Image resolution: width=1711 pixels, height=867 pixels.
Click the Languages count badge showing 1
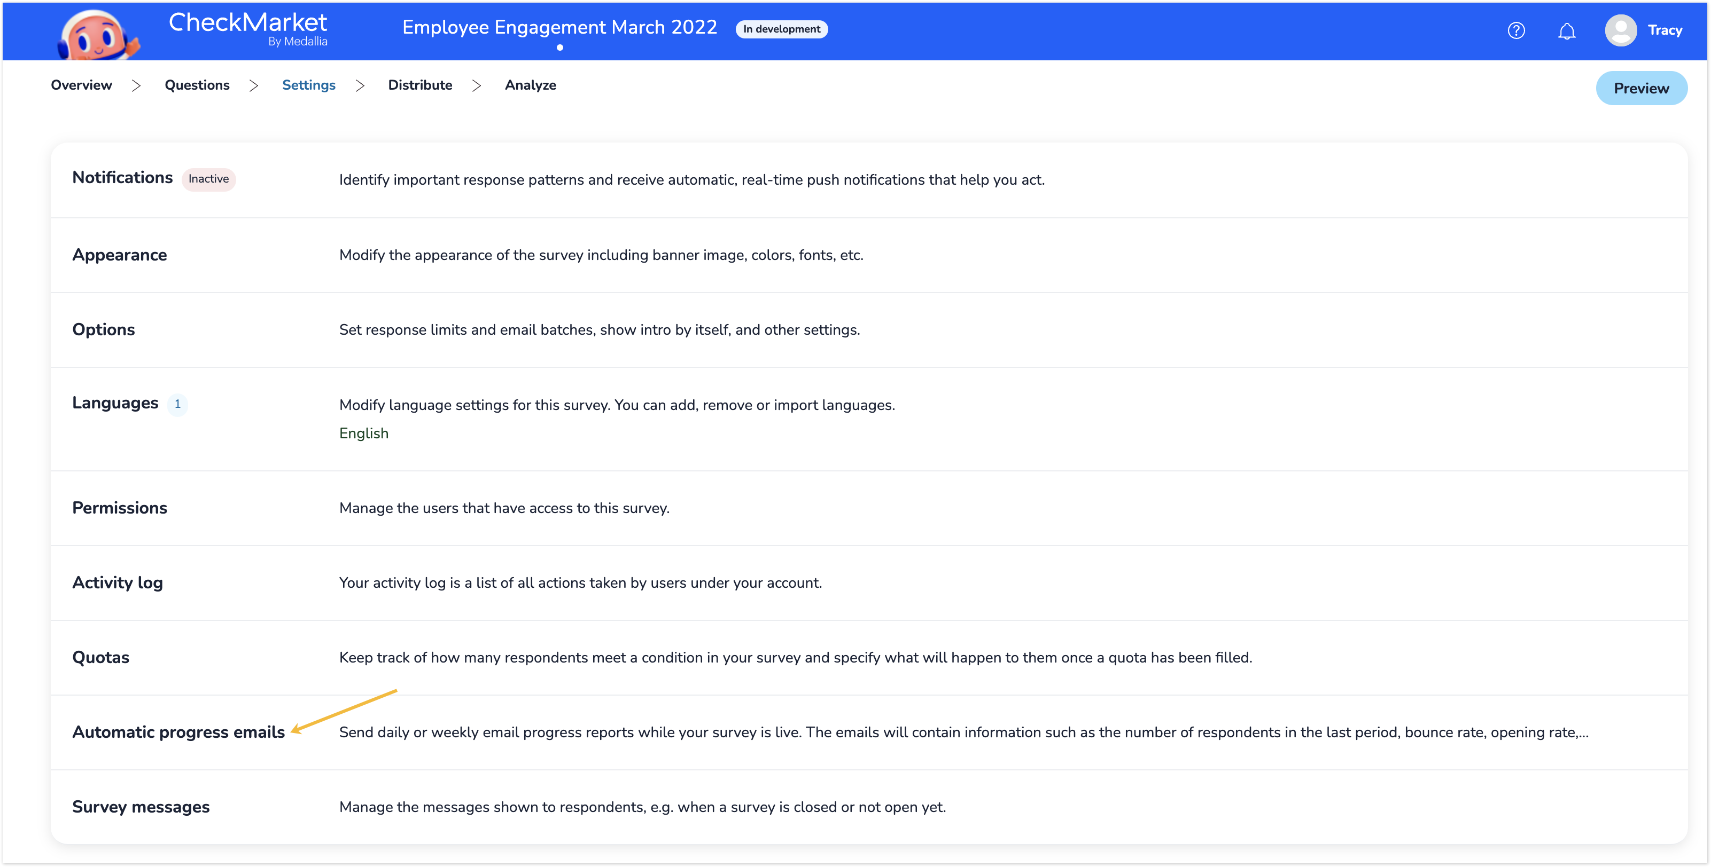177,404
